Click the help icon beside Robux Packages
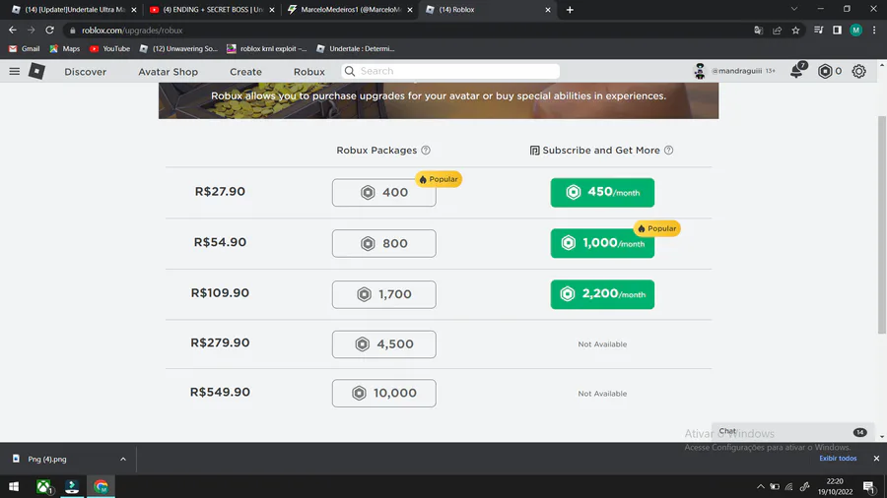887x498 pixels. coord(426,151)
